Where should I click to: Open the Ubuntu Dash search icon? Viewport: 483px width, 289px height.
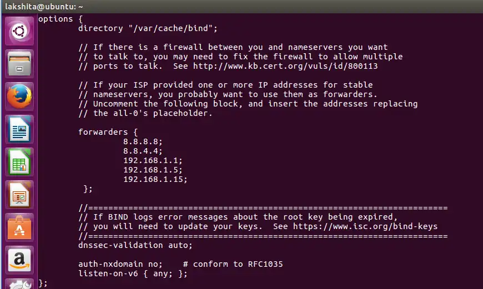click(19, 31)
